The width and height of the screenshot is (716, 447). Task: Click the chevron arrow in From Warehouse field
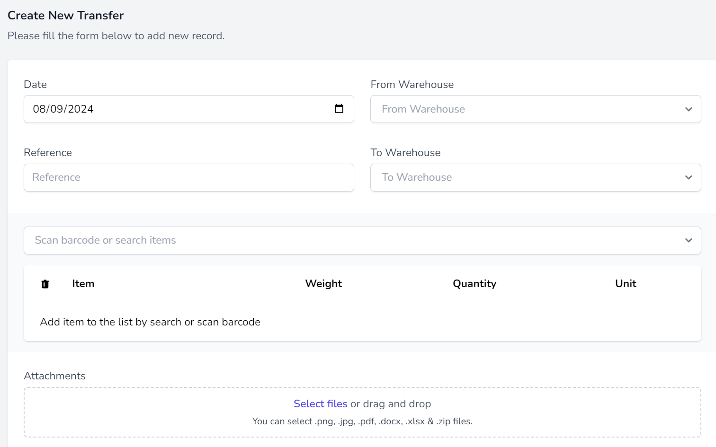point(689,109)
